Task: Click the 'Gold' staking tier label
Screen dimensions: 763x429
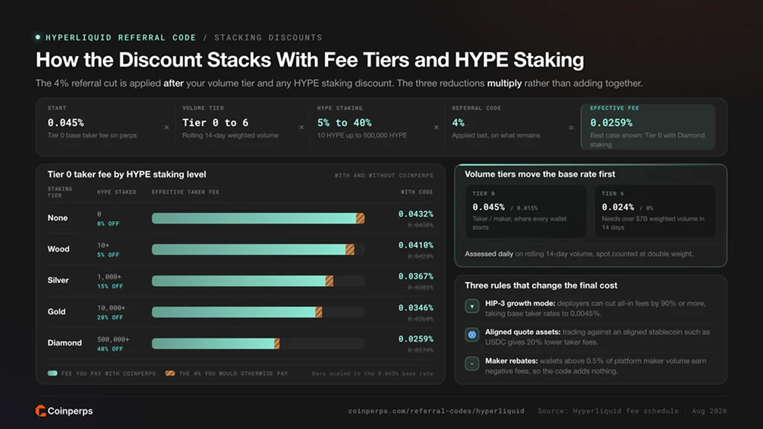Action: coord(56,312)
